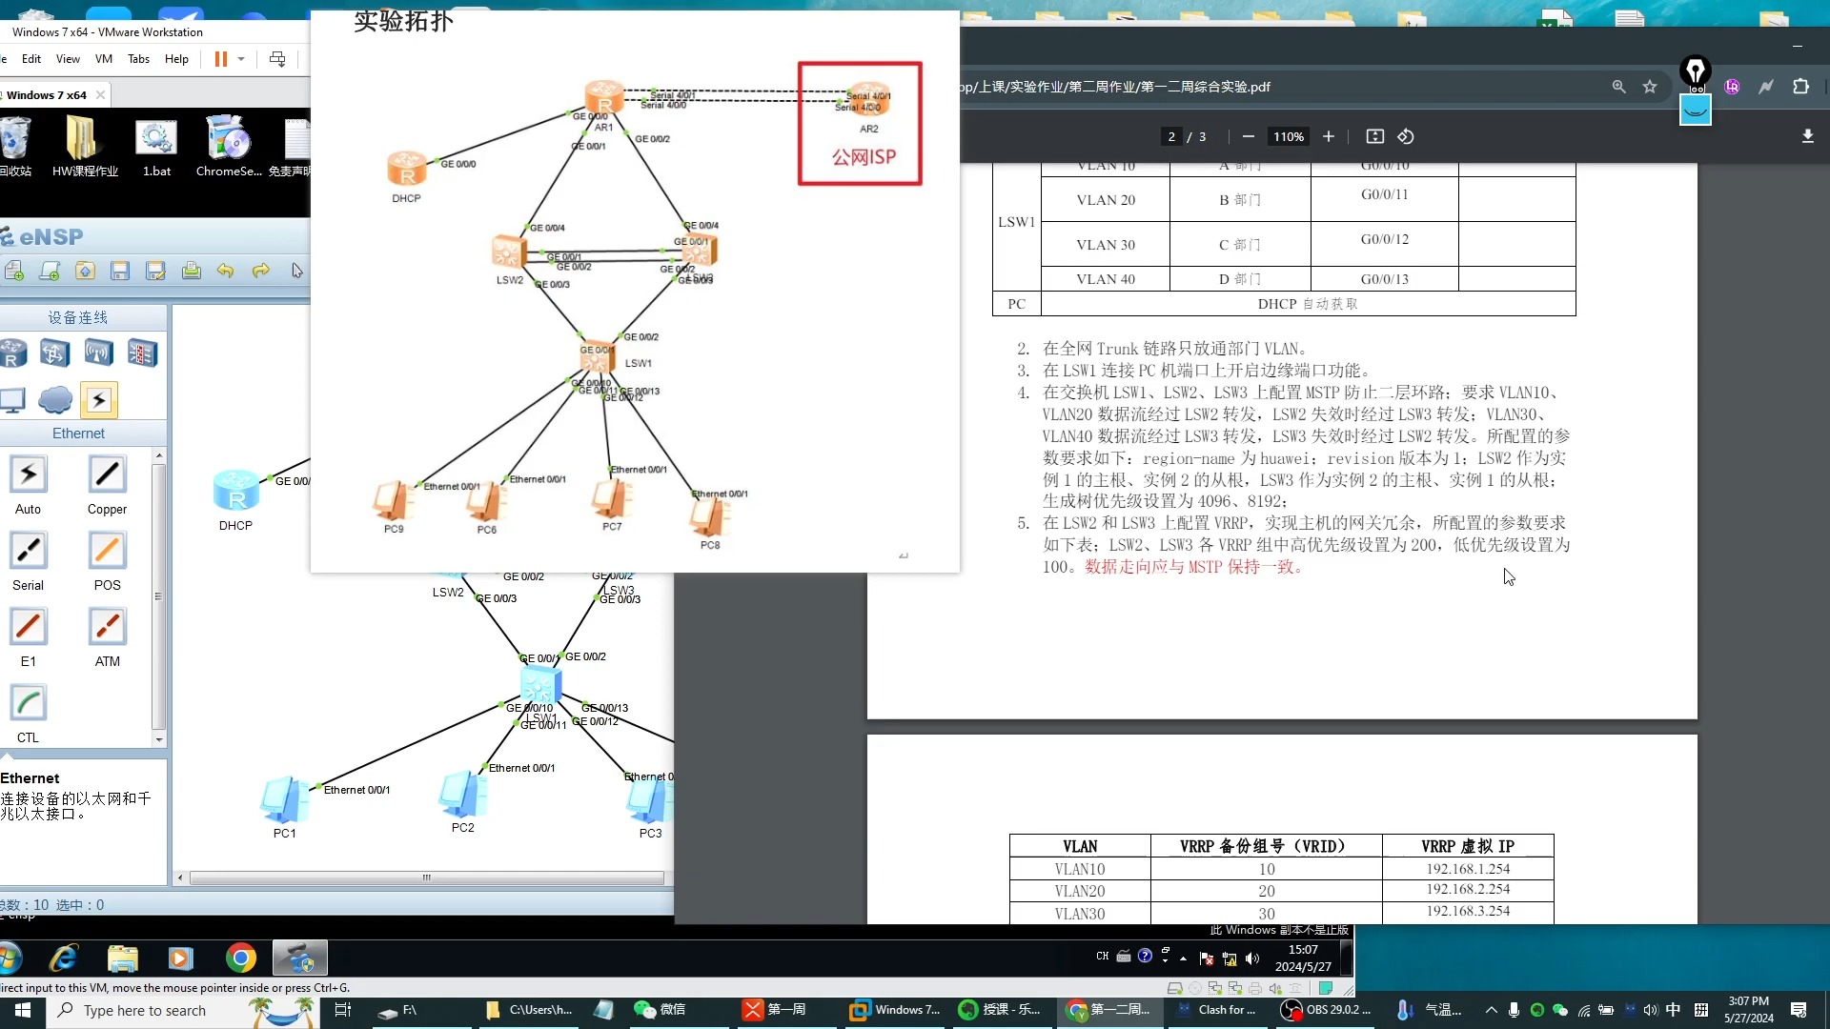Open the VMware Tabs menu
The height and width of the screenshot is (1029, 1830).
pyautogui.click(x=138, y=59)
